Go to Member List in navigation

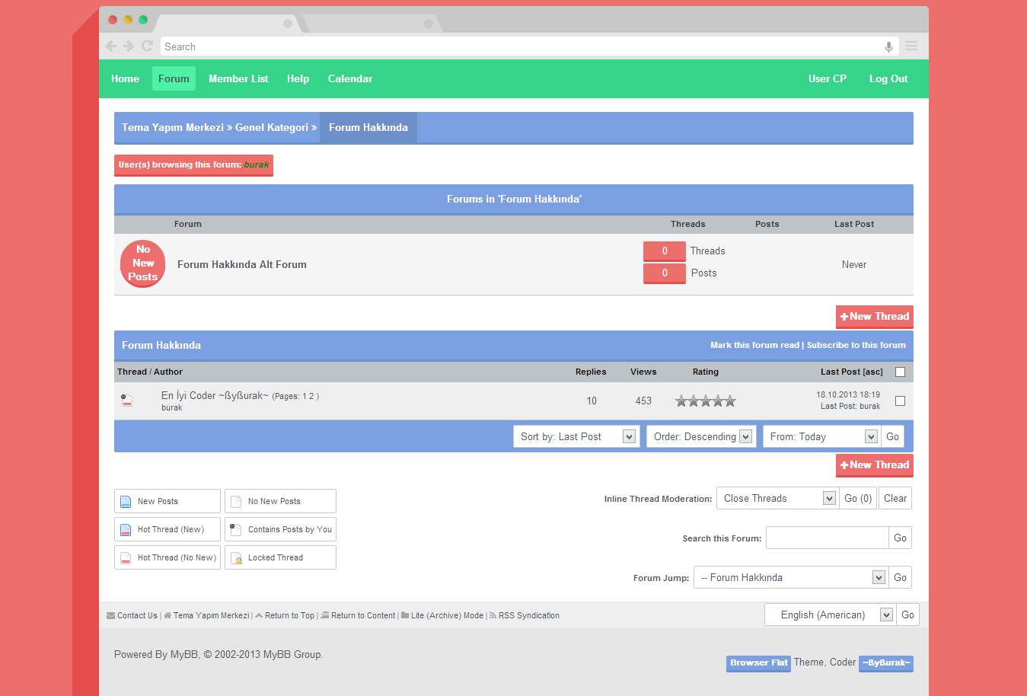238,78
